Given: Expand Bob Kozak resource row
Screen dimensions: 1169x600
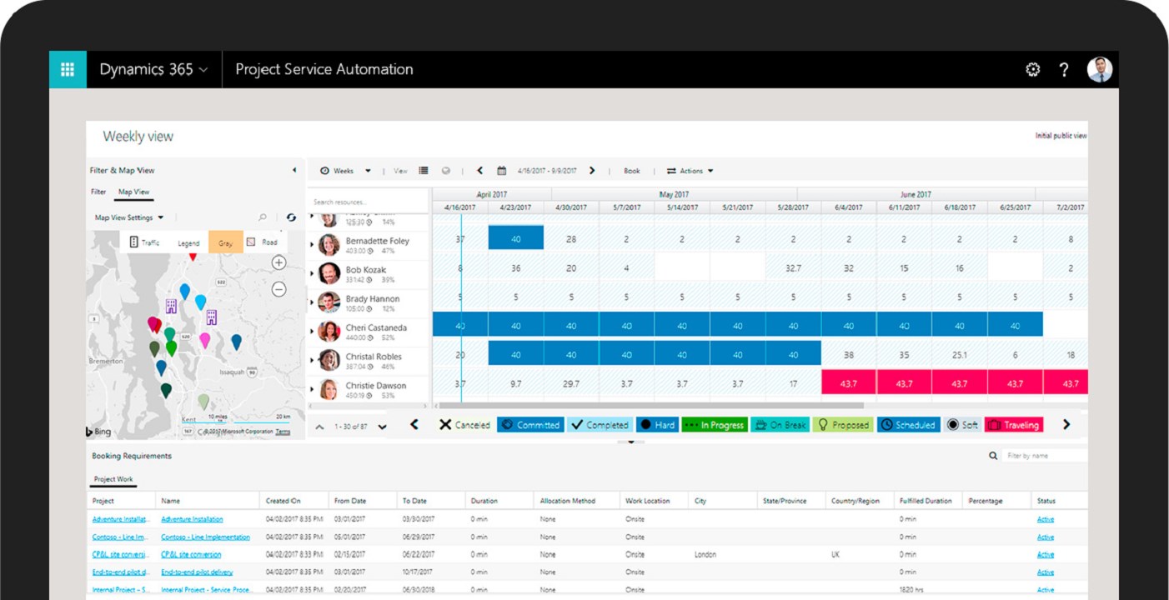Looking at the screenshot, I should [x=312, y=274].
